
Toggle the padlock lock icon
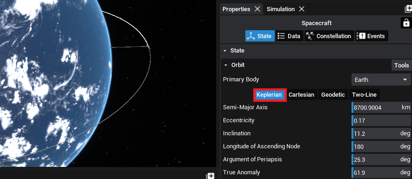(x=406, y=23)
